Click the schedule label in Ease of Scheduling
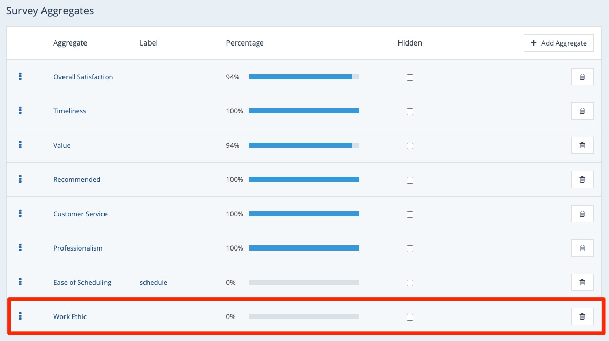This screenshot has width=609, height=341. [x=153, y=283]
